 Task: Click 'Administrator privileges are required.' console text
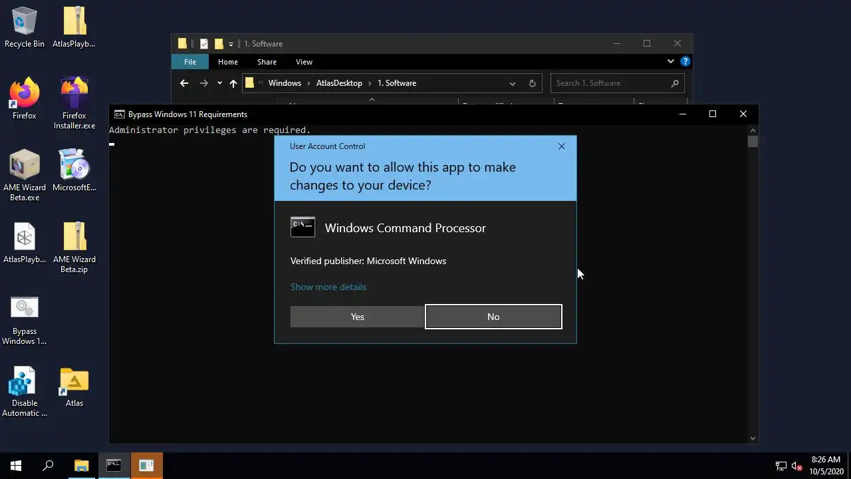210,130
